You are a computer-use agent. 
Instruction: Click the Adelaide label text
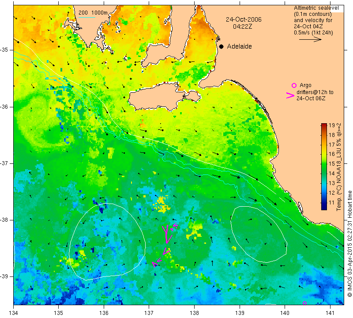tap(239, 46)
